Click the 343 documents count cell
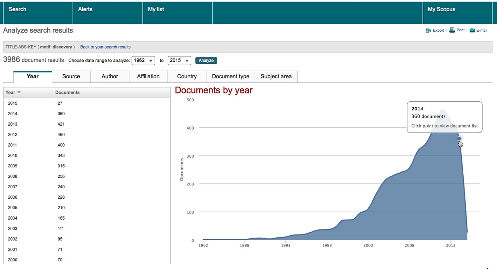The image size is (497, 269). pyautogui.click(x=61, y=155)
